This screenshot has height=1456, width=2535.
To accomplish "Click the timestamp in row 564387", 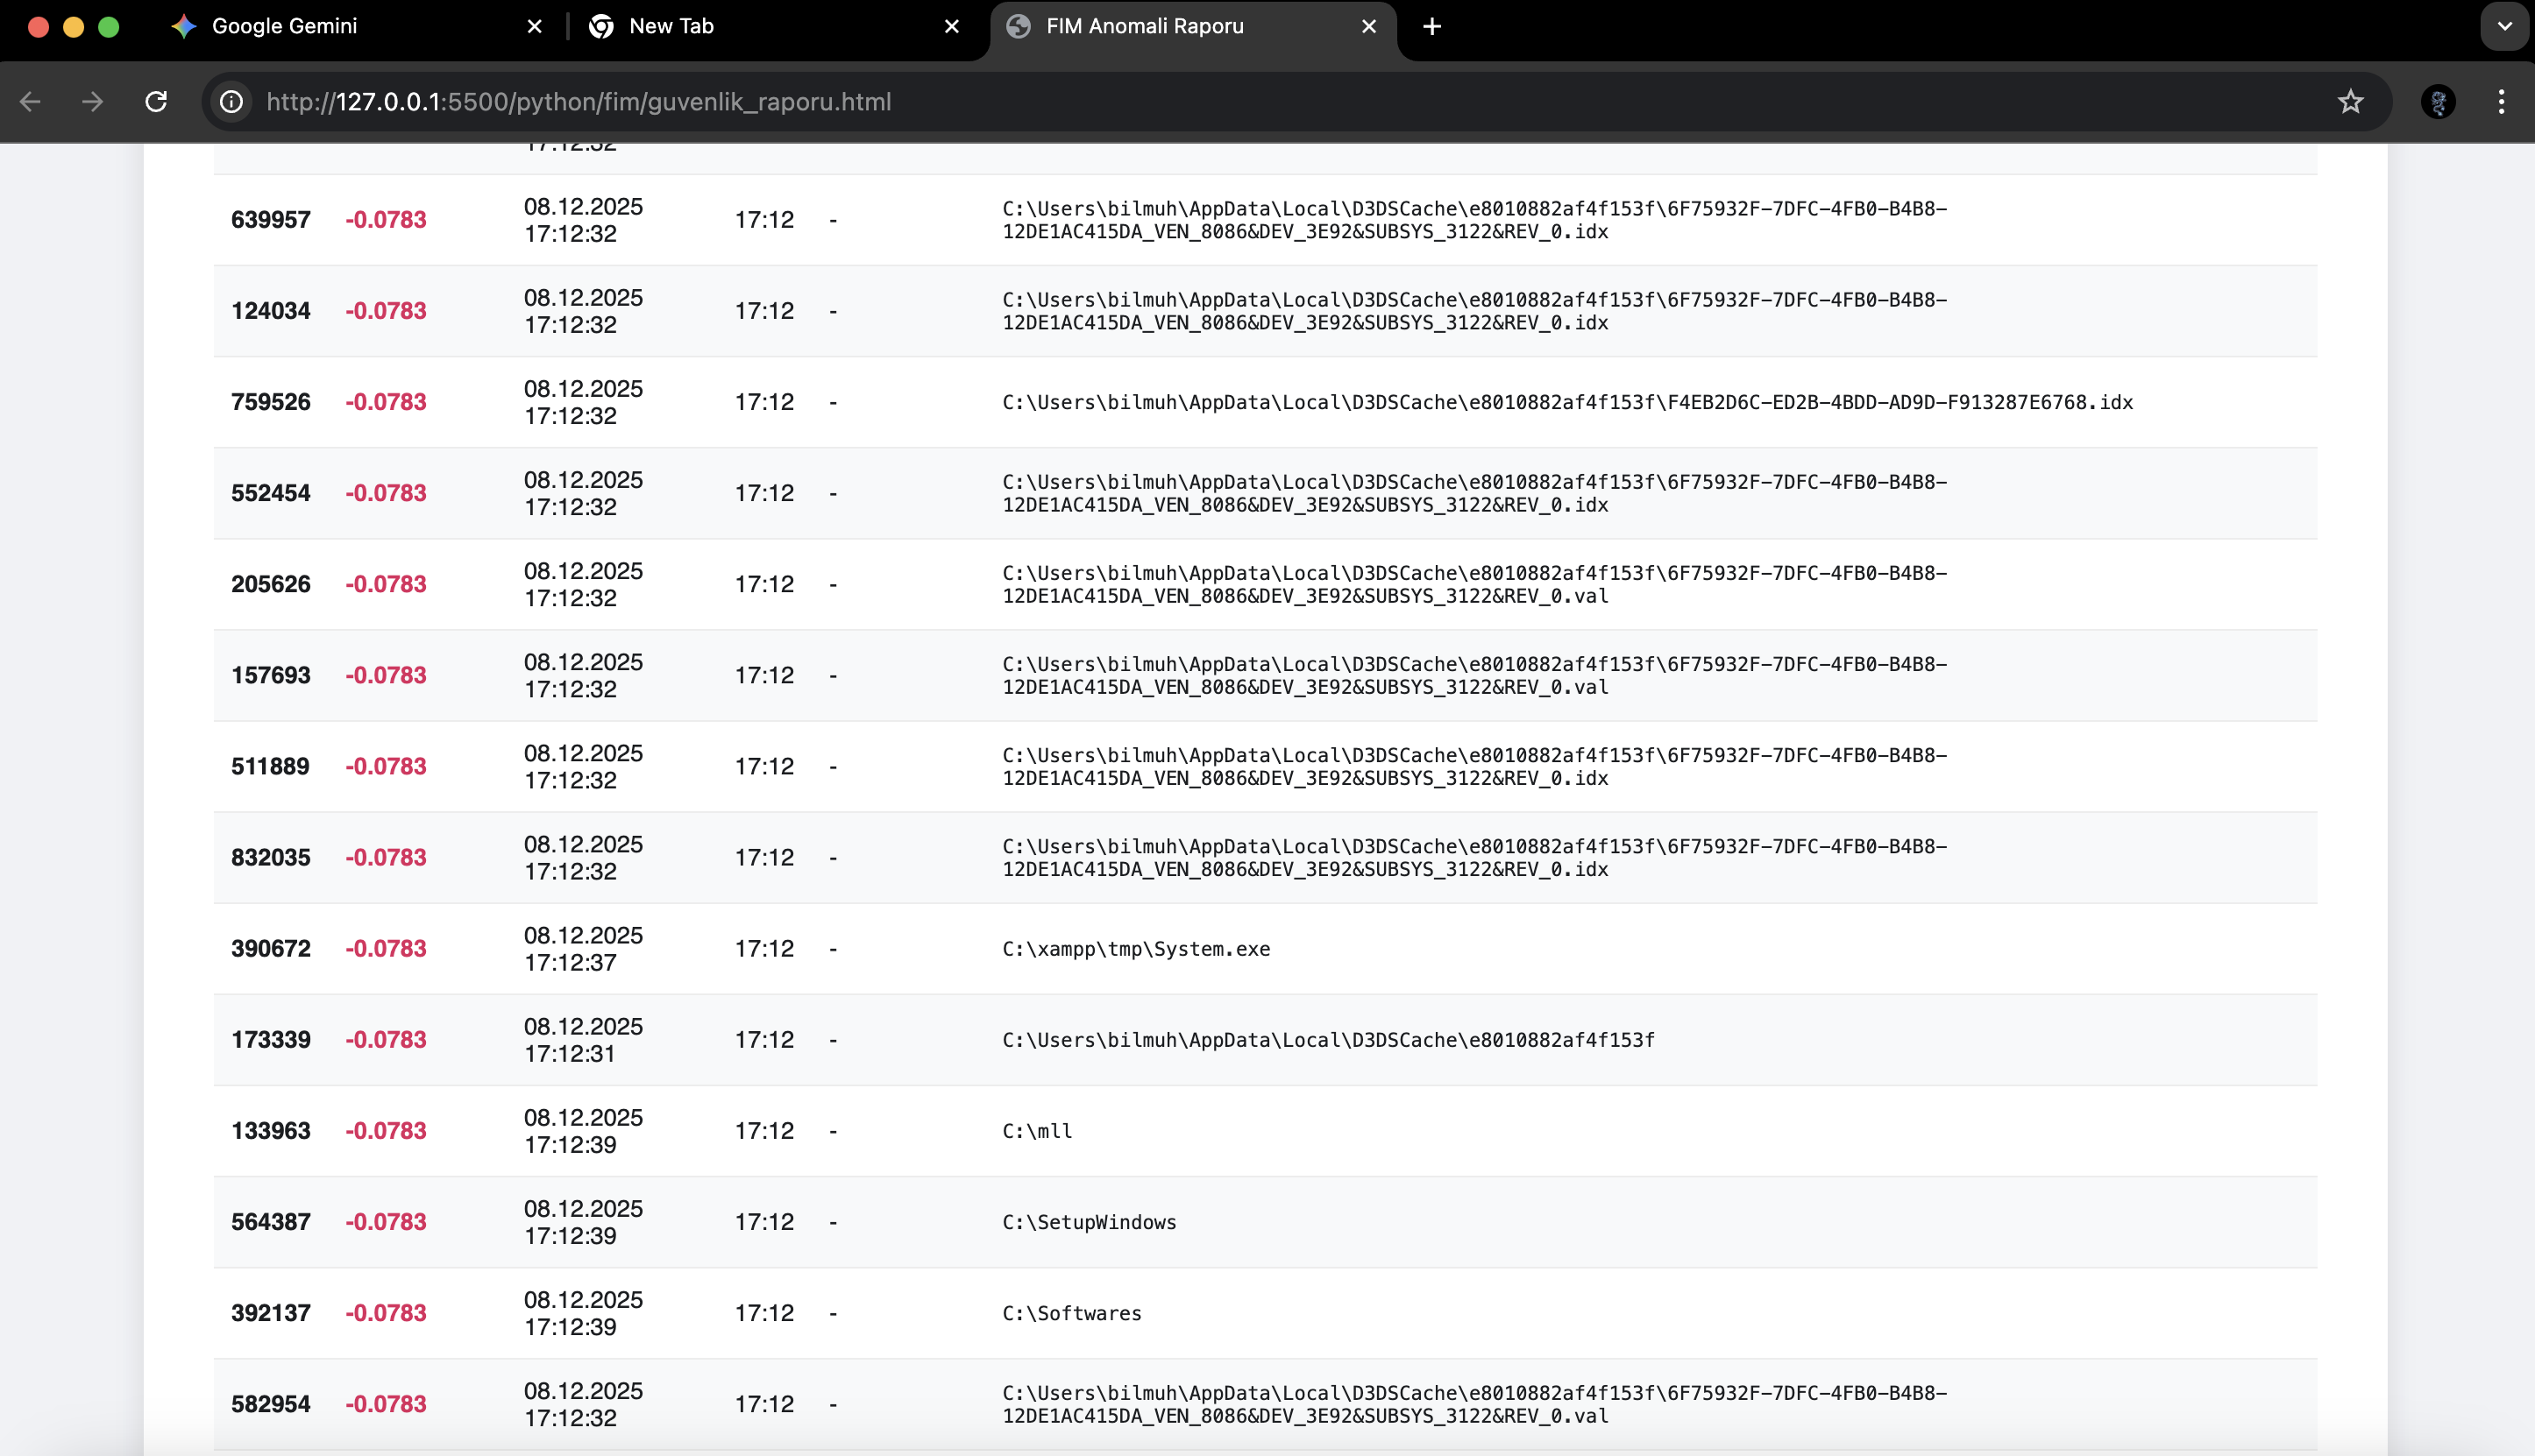I will [583, 1222].
